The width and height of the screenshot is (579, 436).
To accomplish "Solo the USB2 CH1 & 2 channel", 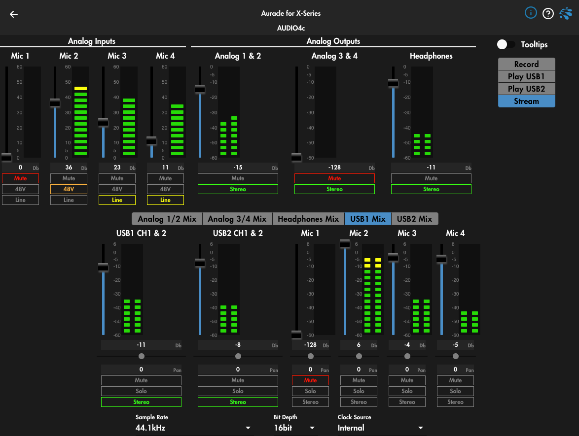I will point(238,391).
